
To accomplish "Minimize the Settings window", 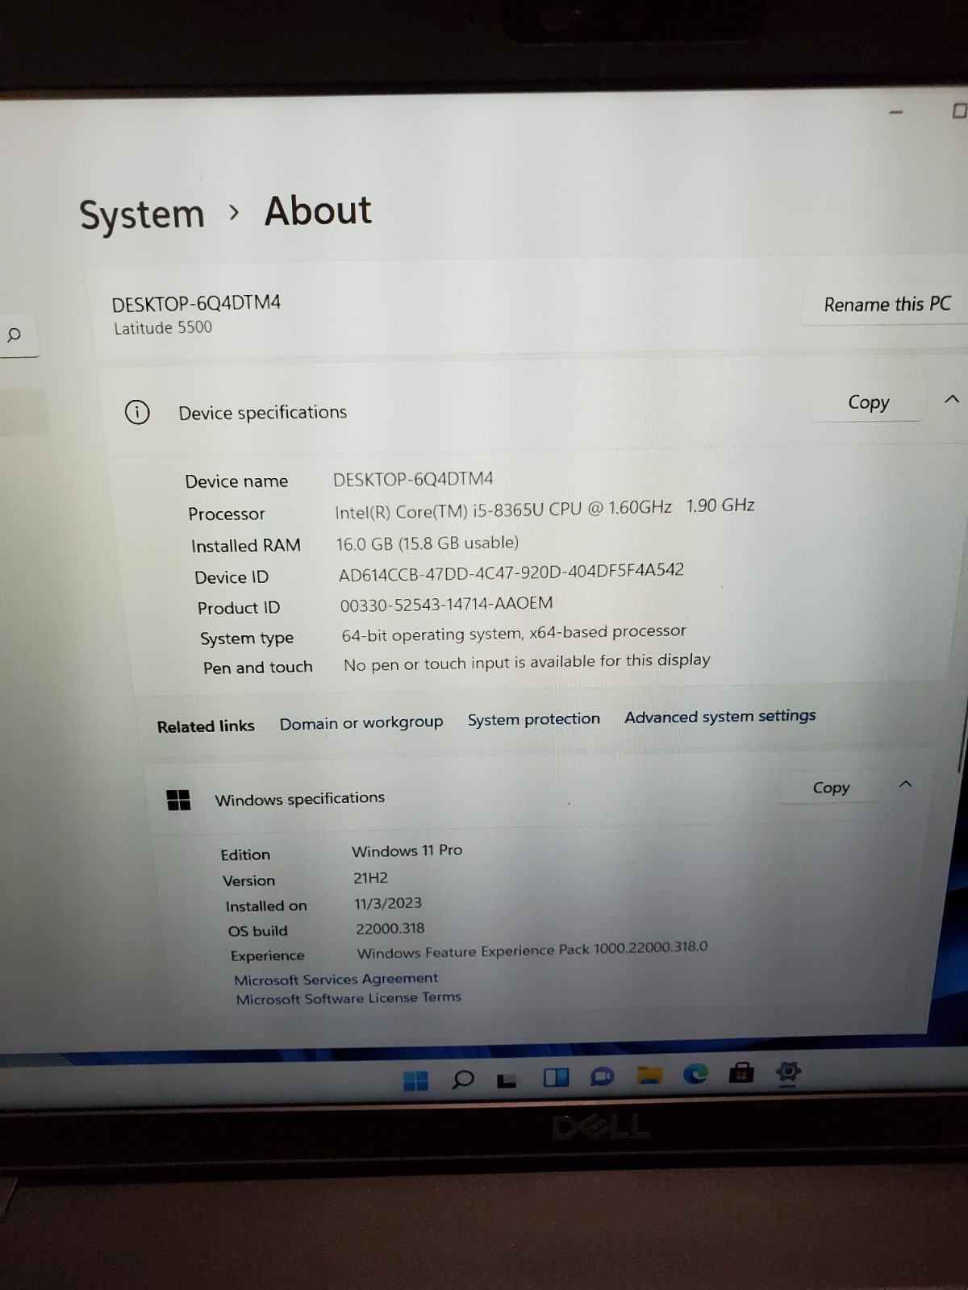I will point(895,112).
